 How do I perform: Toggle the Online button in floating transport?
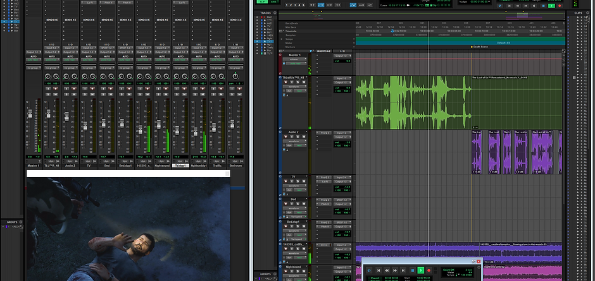click(369, 270)
